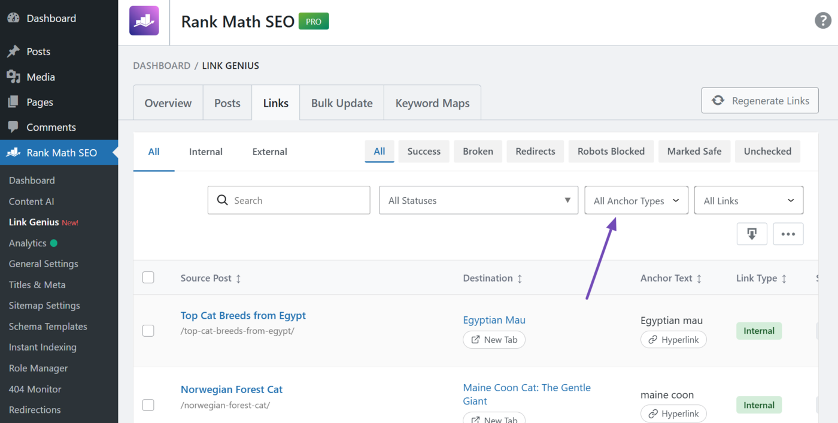Open the Egyptian Mau destination link
This screenshot has height=423, width=838.
pyautogui.click(x=494, y=320)
